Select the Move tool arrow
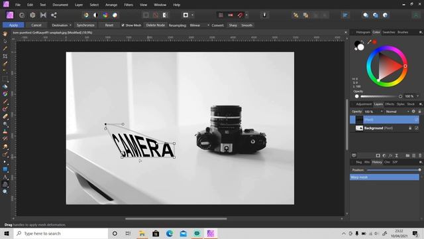Viewport: 424px width, 239px height. (5, 41)
